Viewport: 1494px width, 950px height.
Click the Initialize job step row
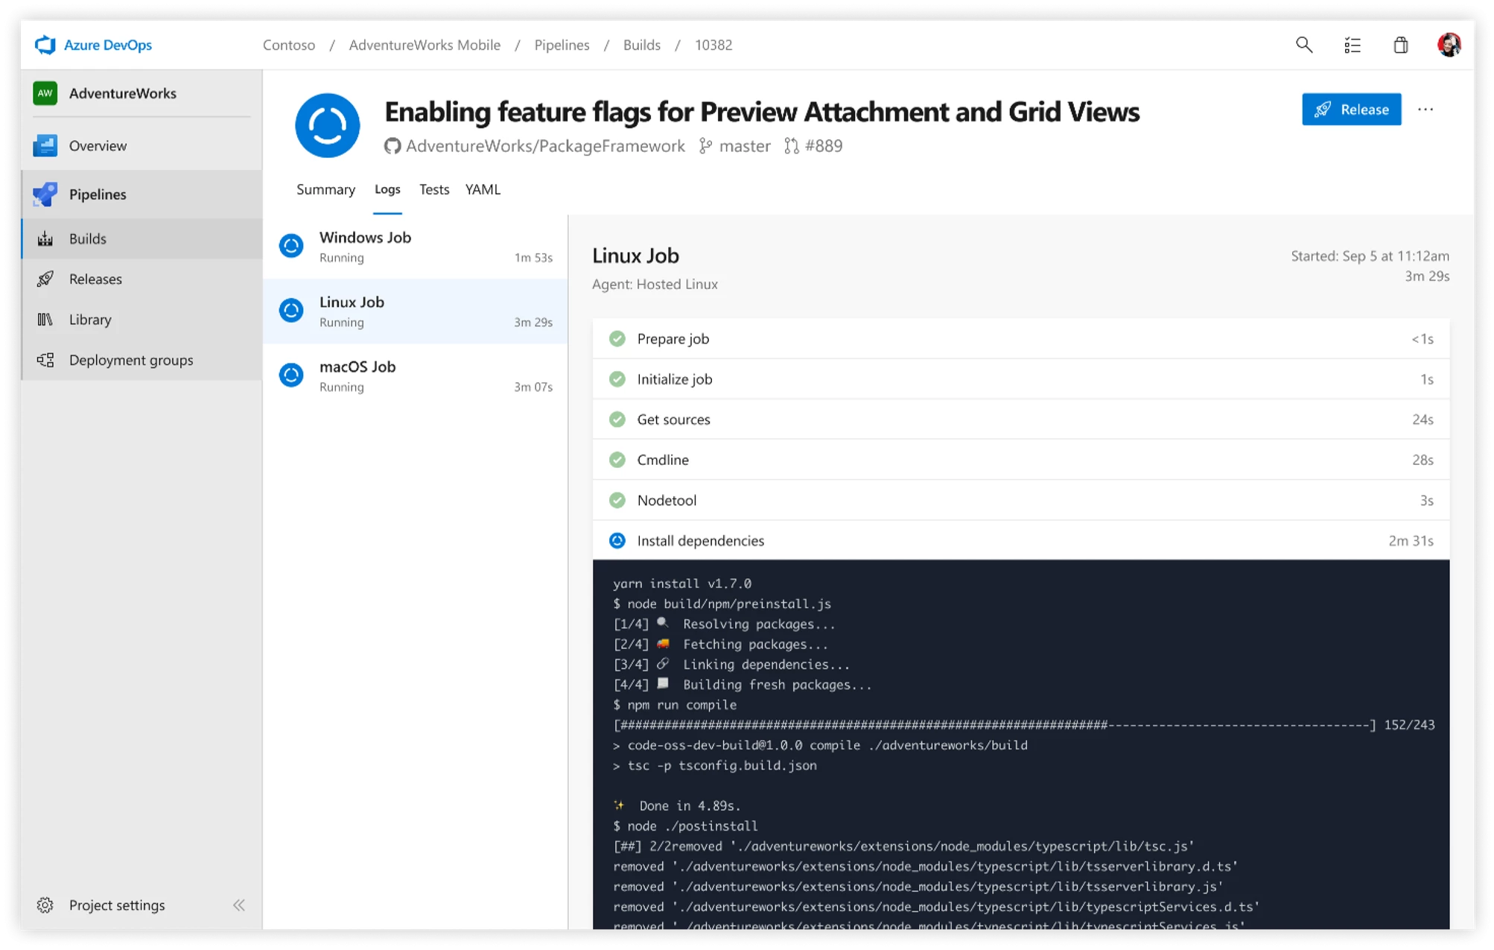click(1020, 378)
